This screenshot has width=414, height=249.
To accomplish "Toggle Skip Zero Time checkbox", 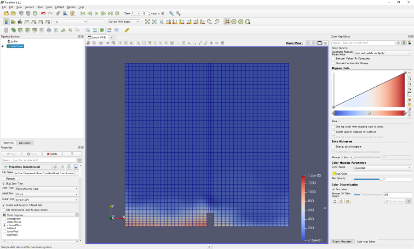I will click(x=3, y=184).
